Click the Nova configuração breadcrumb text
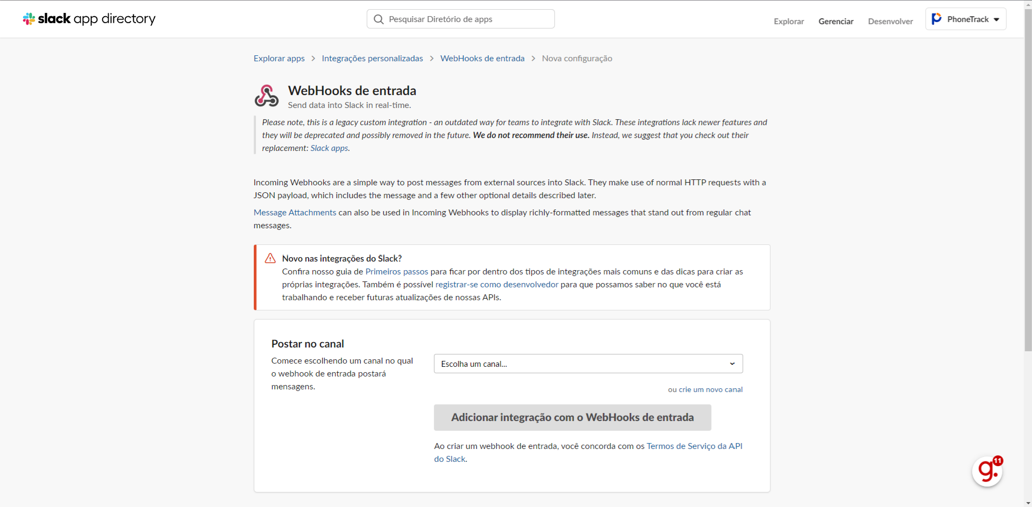Image resolution: width=1032 pixels, height=507 pixels. (577, 59)
